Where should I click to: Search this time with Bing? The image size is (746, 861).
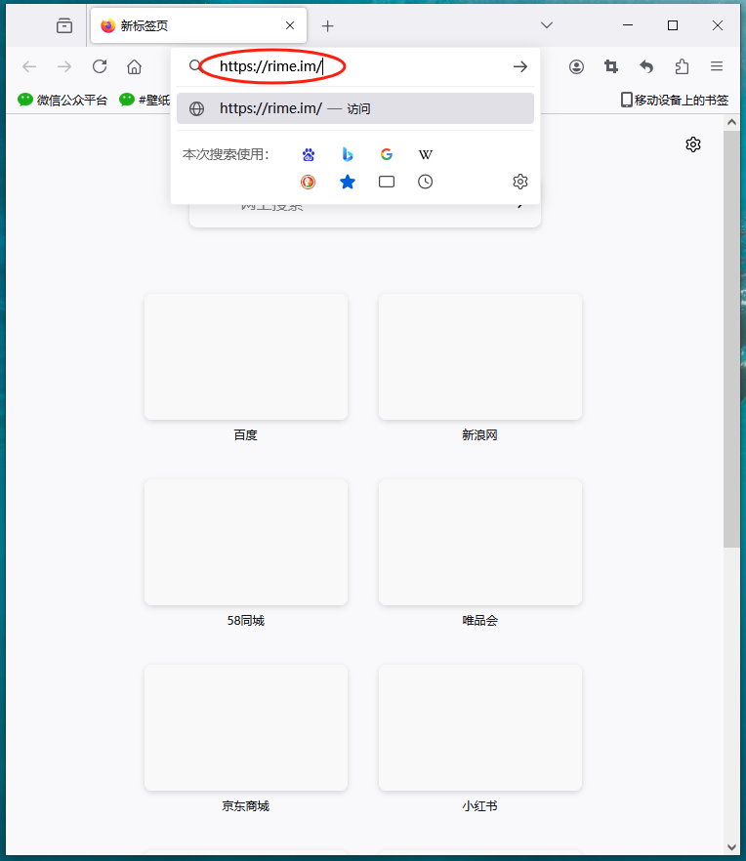pos(348,155)
